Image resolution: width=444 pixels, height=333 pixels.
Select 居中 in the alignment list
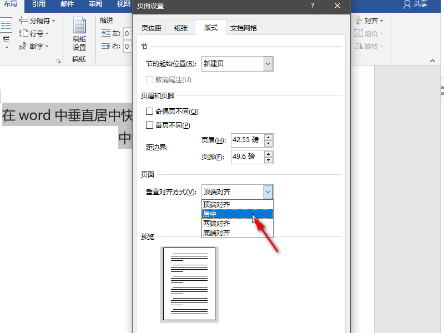point(238,214)
